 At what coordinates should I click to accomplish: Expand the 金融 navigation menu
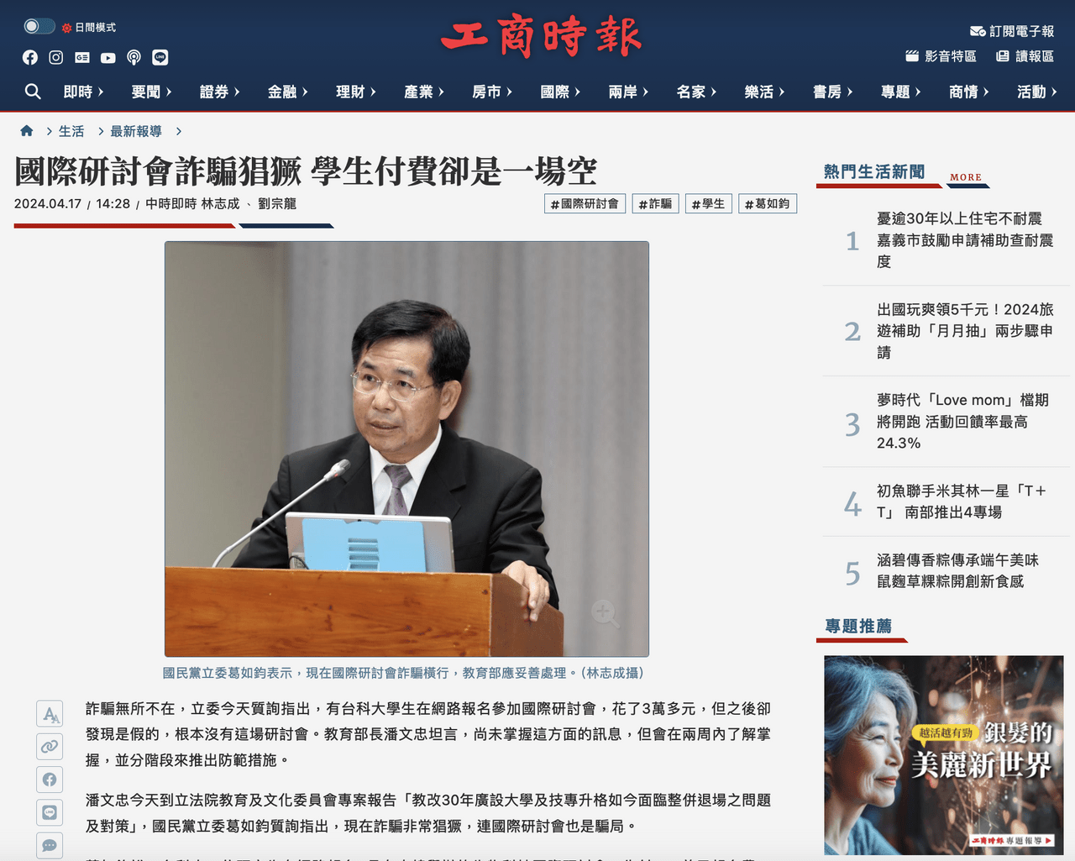click(x=288, y=92)
